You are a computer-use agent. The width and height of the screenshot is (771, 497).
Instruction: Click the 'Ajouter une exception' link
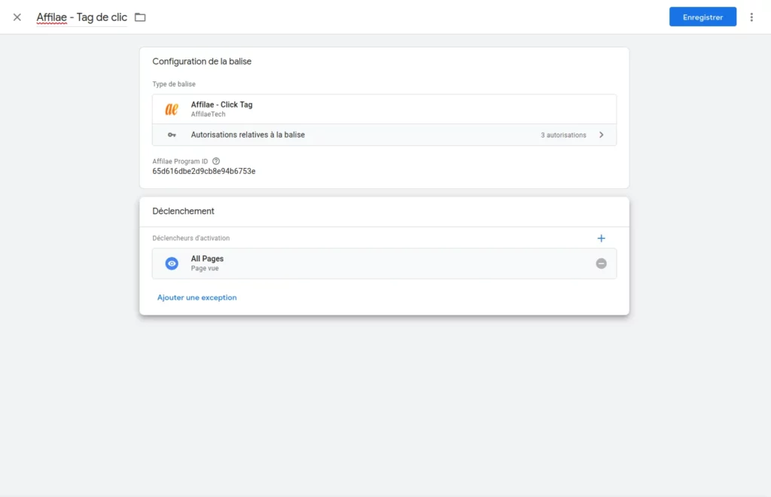pos(197,297)
